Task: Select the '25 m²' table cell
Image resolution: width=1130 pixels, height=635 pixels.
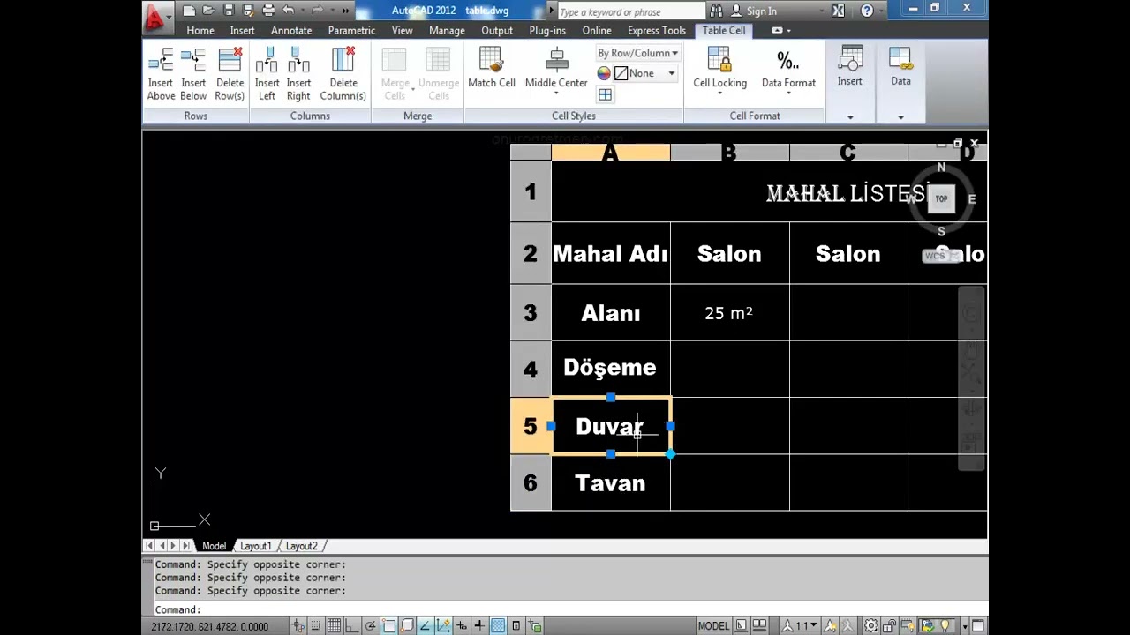Action: coord(729,312)
